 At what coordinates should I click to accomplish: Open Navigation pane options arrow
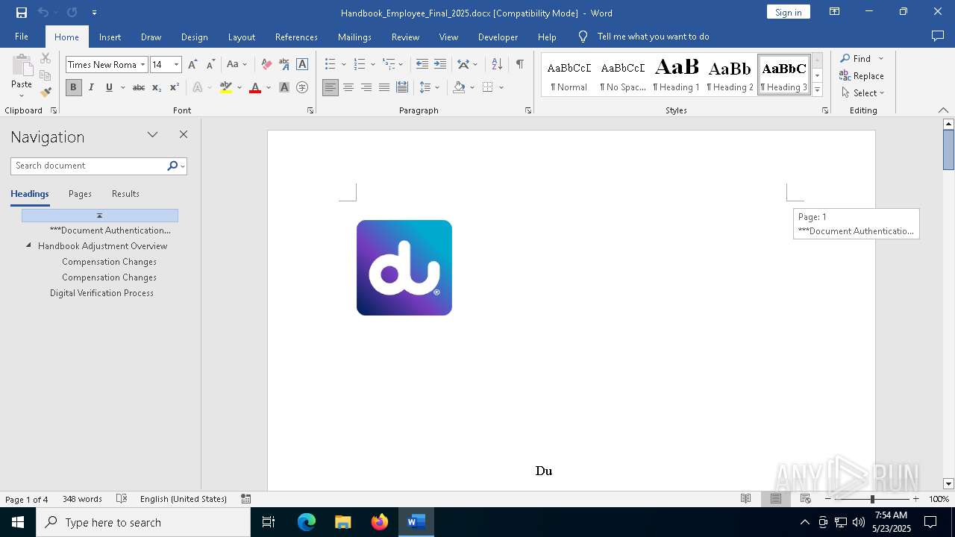(x=152, y=135)
